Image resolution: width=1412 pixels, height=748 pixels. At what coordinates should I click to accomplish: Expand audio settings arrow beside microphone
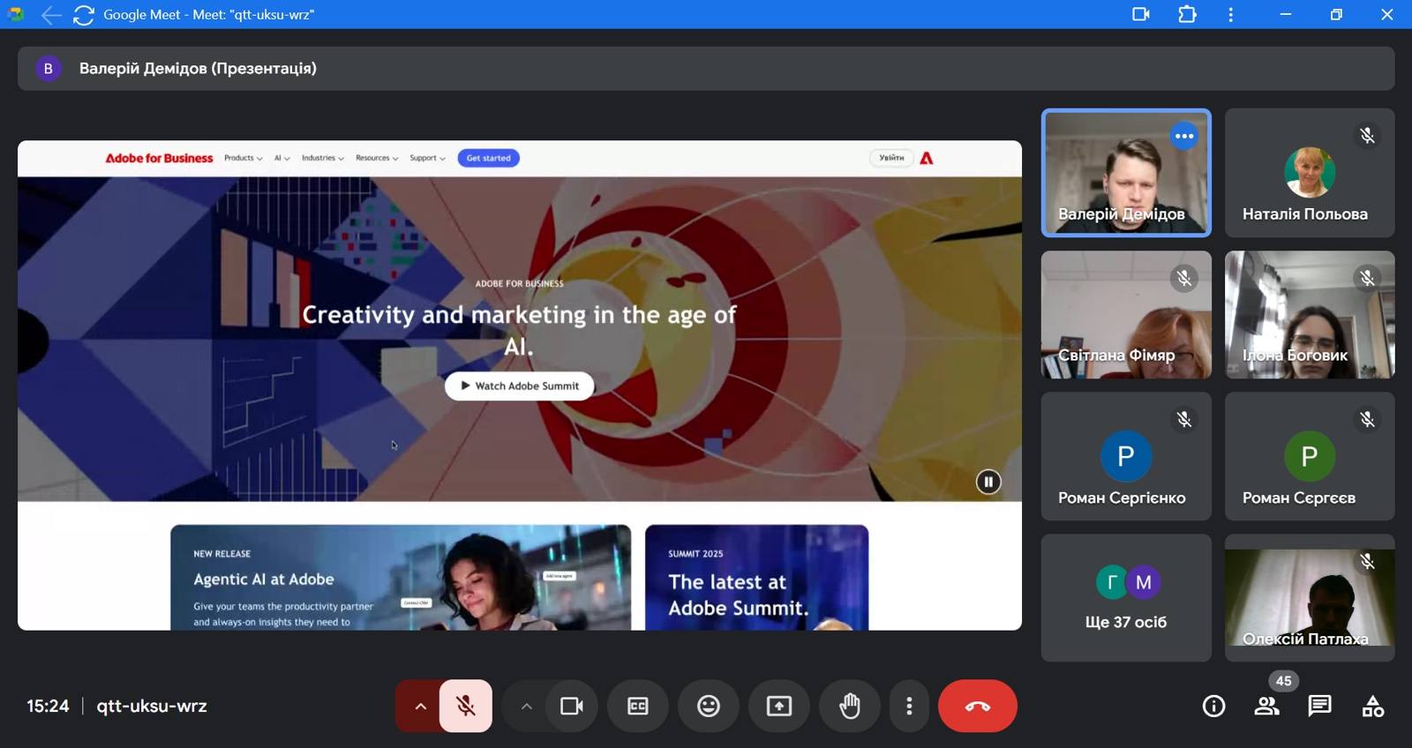[x=420, y=706]
